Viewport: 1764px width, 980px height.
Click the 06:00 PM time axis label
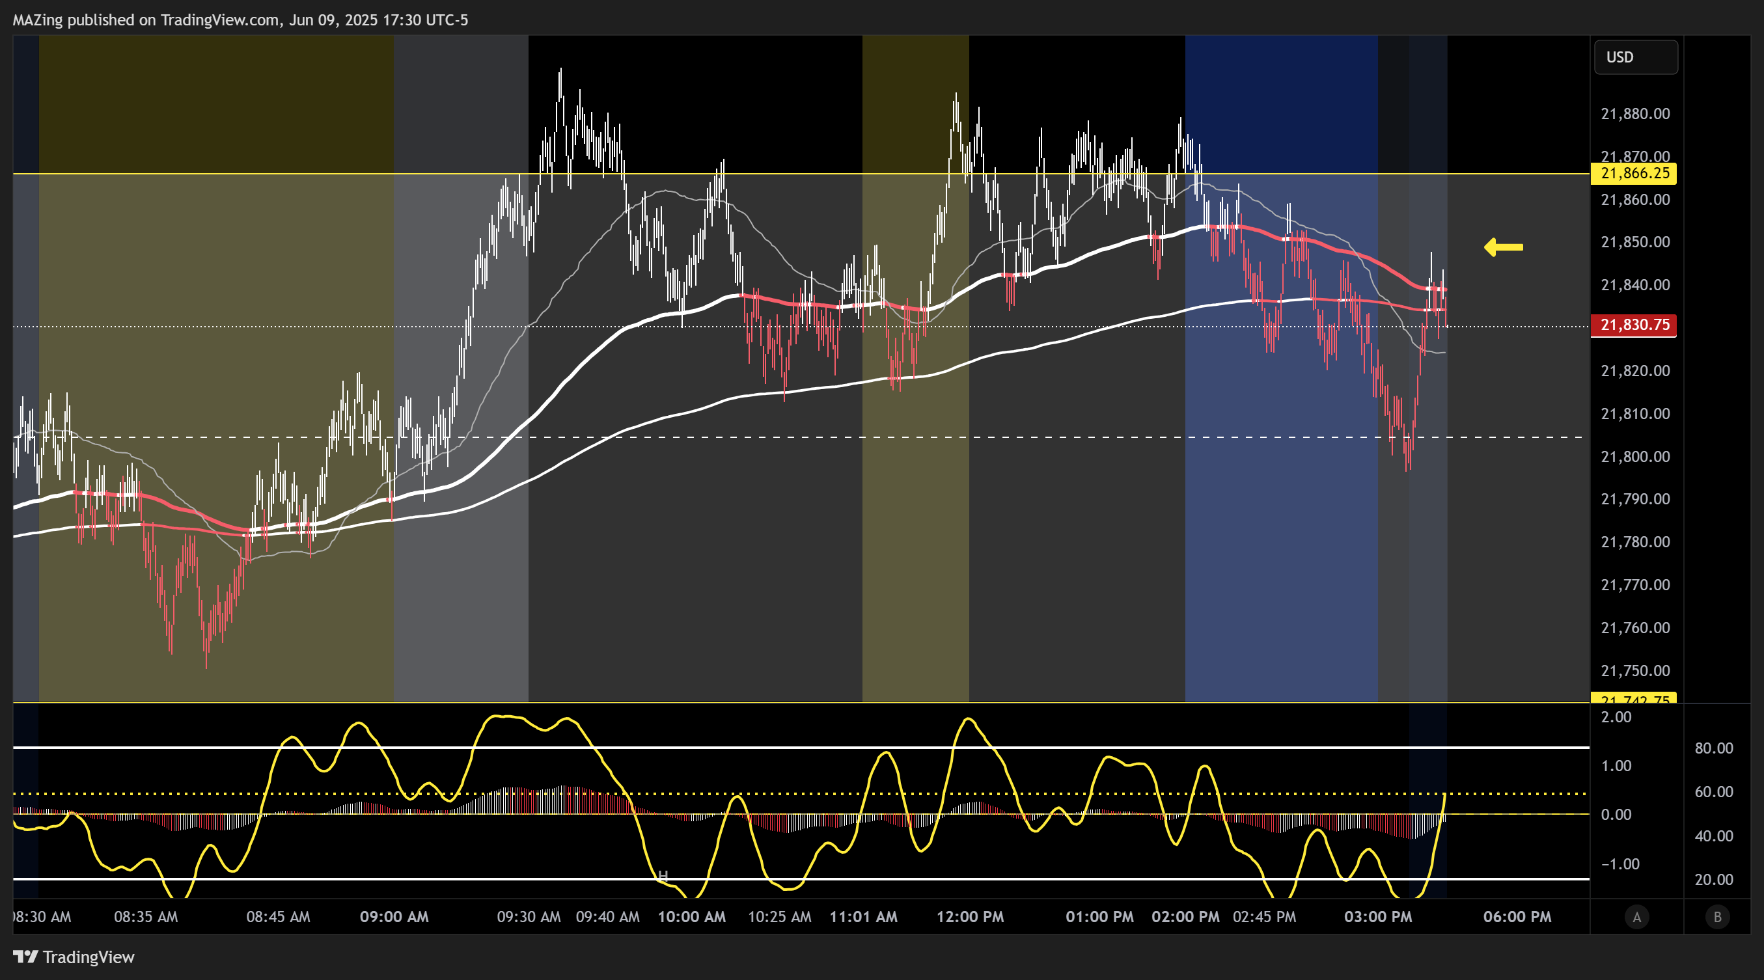click(x=1517, y=917)
